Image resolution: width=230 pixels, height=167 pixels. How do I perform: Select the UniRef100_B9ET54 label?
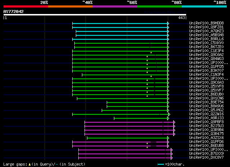click(206, 102)
